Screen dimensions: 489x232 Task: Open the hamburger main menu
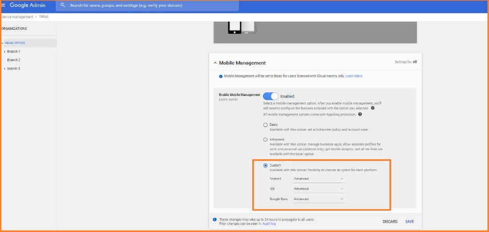(x=4, y=5)
